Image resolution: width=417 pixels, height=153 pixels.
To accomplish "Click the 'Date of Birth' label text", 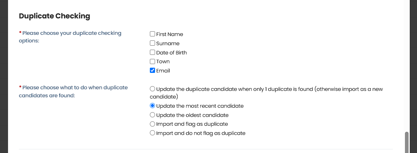I will coord(172,53).
